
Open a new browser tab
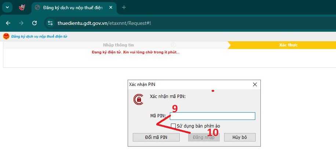(124, 7)
